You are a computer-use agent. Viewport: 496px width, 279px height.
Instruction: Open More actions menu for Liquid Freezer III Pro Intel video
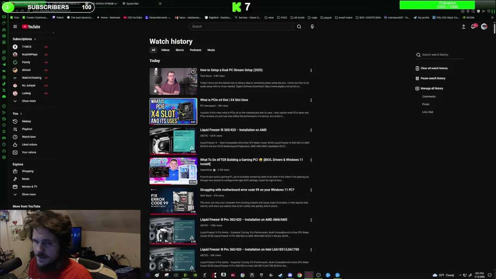point(311,250)
